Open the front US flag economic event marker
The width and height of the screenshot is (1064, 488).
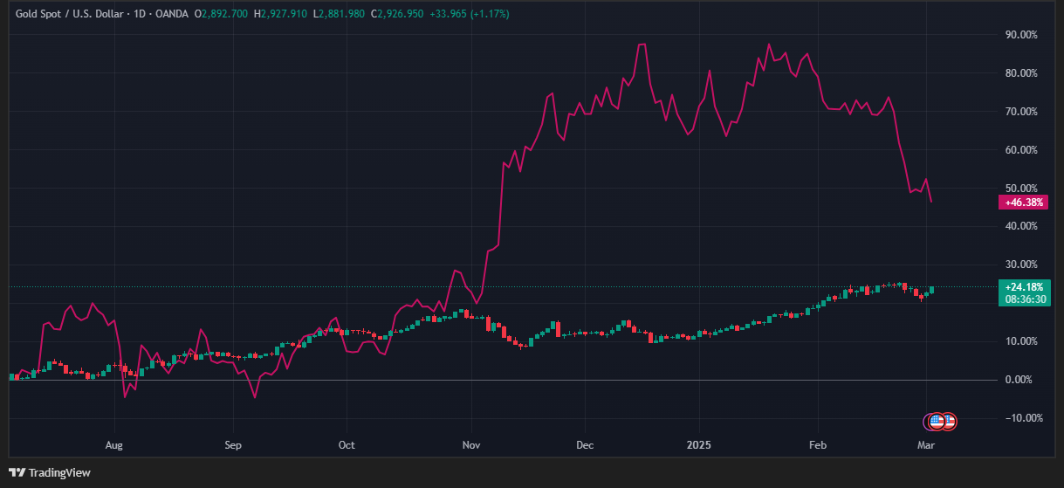(937, 422)
